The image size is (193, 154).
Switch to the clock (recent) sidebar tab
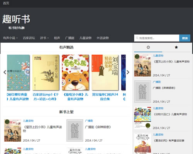pos(148,47)
